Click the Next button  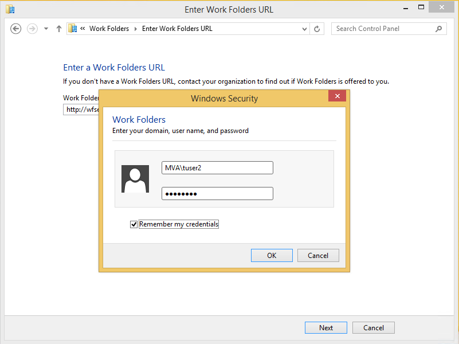tap(326, 328)
